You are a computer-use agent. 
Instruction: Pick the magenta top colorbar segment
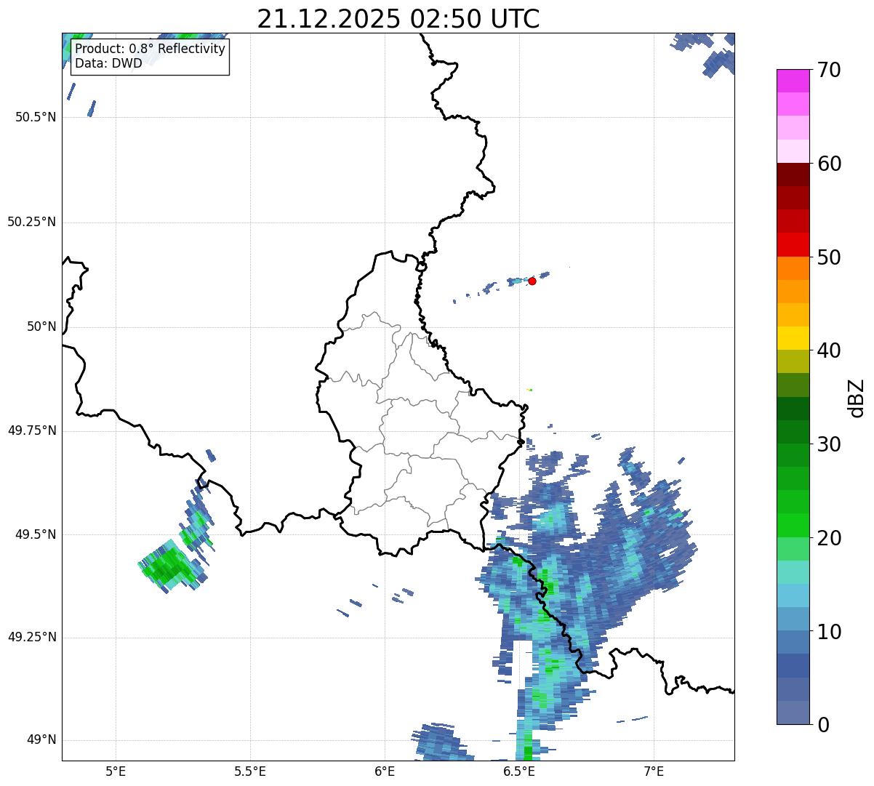[794, 81]
